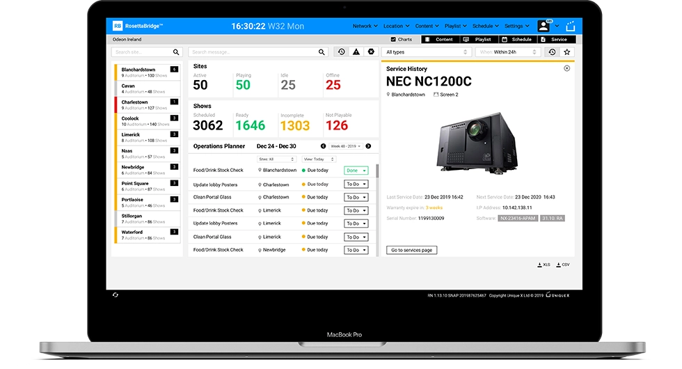Click the history icon beside the warning filter
Screen dimensions: 682x369
click(x=342, y=52)
